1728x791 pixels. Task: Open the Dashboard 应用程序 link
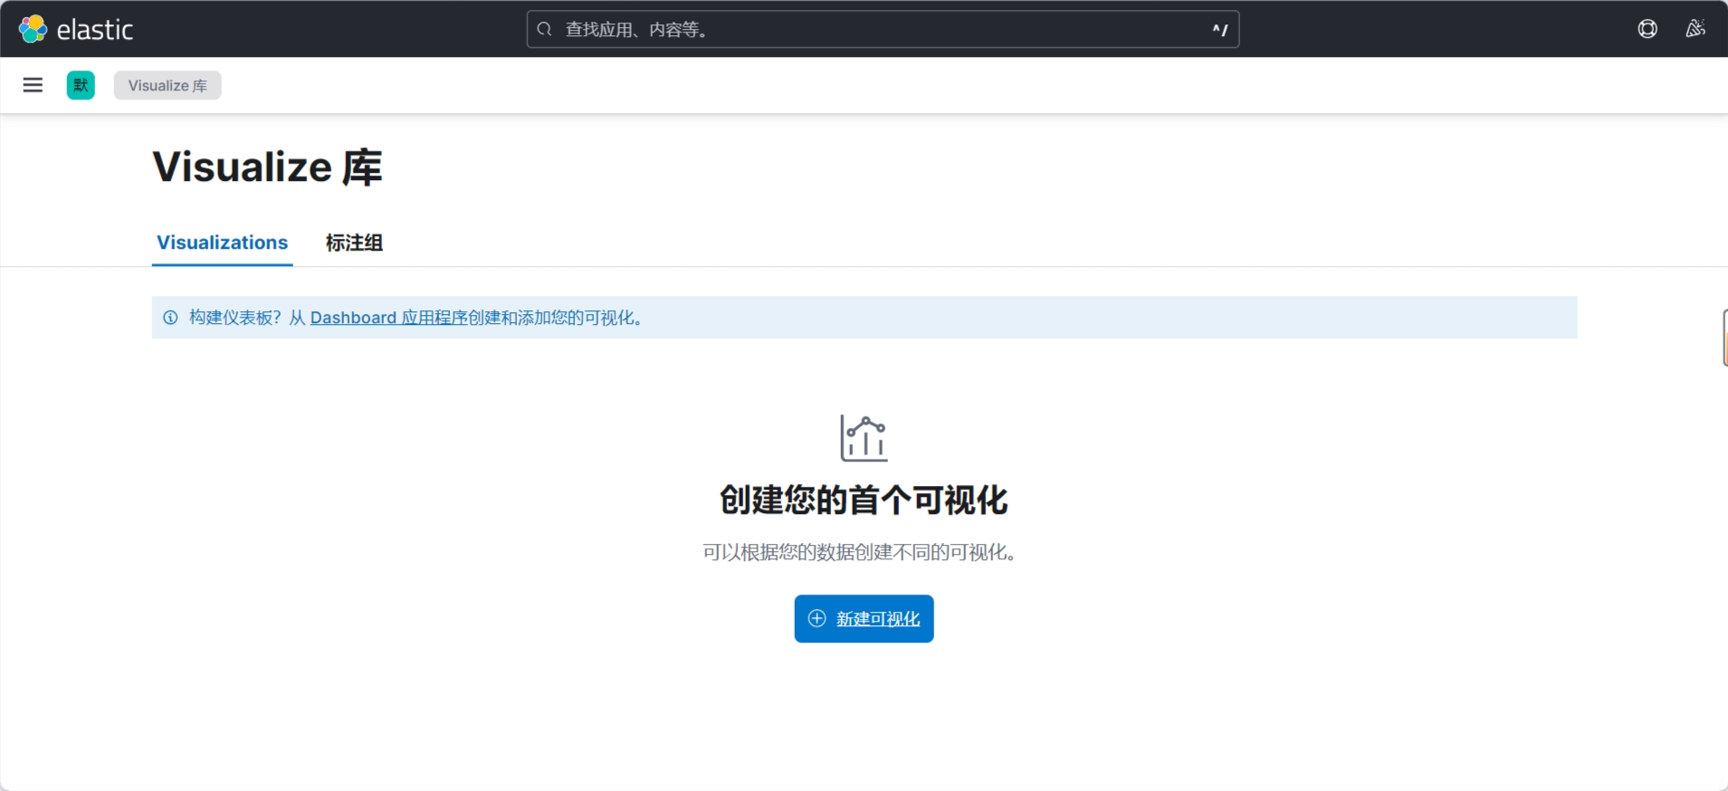389,318
